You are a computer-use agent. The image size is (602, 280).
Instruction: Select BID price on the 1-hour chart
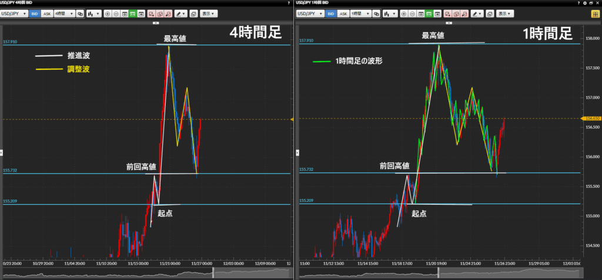tap(330, 14)
